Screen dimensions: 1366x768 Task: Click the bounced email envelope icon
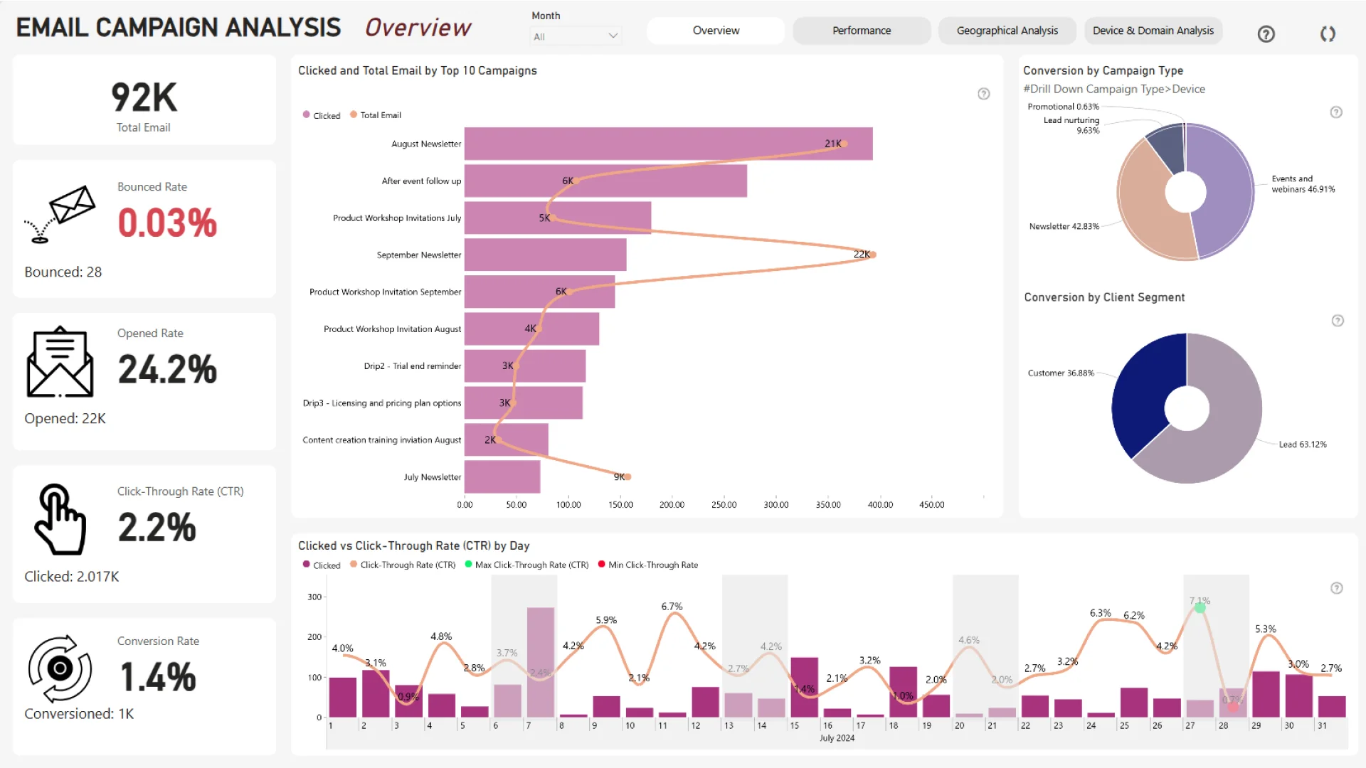click(60, 214)
